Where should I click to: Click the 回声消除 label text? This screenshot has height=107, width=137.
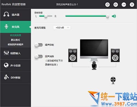pos(49,56)
